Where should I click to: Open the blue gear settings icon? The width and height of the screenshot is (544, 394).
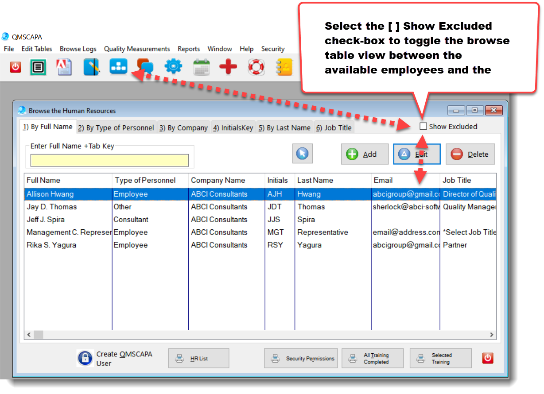click(173, 67)
